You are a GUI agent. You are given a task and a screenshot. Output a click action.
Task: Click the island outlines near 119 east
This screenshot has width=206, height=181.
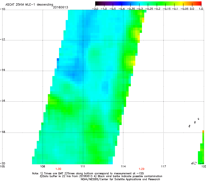pyautogui.click(x=194, y=123)
